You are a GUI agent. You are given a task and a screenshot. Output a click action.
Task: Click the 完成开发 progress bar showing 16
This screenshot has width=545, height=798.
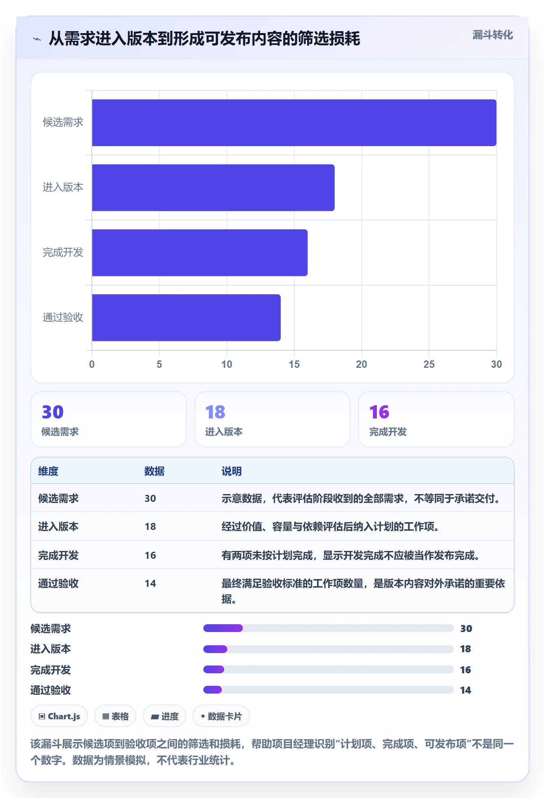pyautogui.click(x=329, y=669)
